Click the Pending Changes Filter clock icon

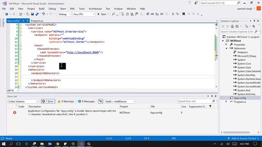coord(246,26)
